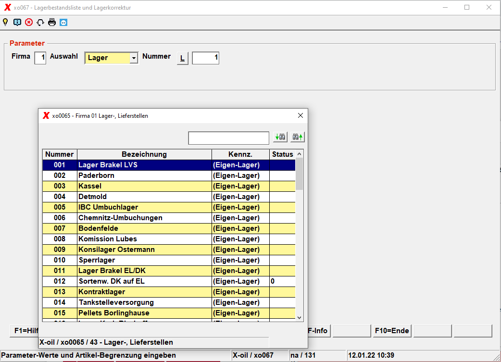Click the headset support icon

coord(40,23)
